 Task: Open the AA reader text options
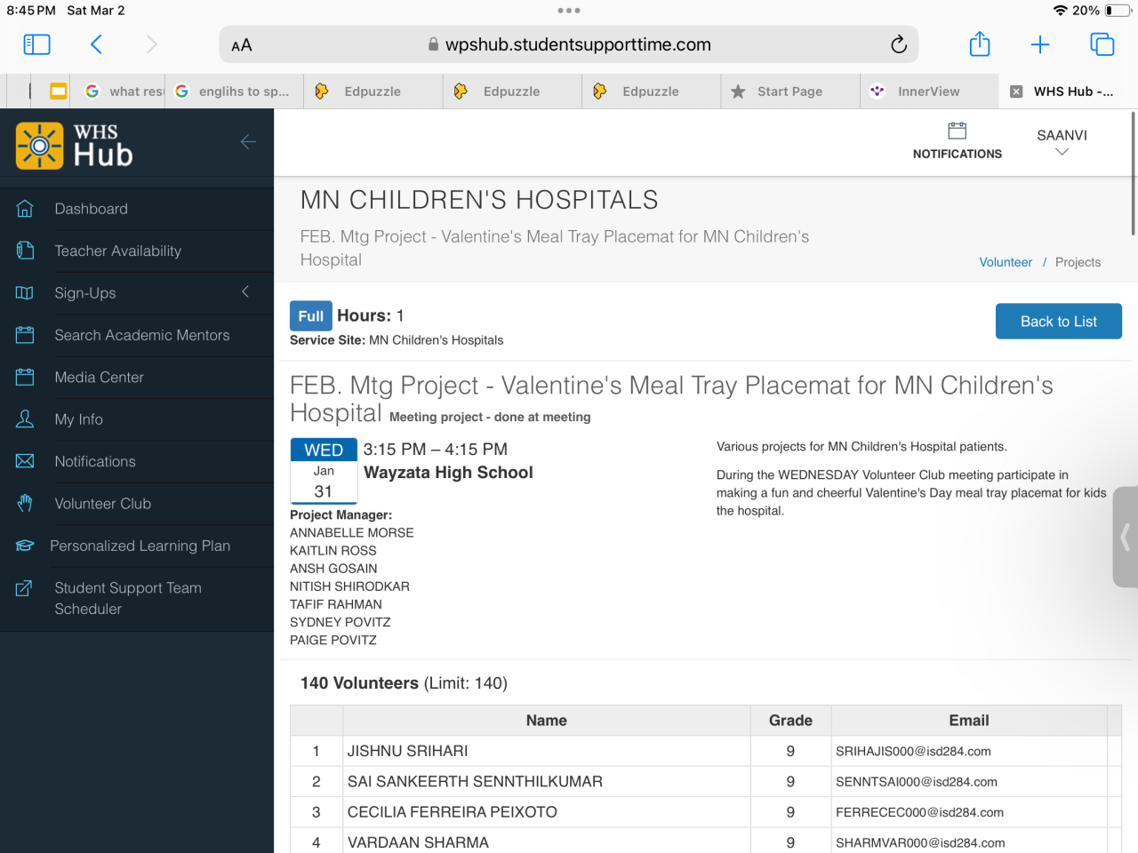click(242, 45)
